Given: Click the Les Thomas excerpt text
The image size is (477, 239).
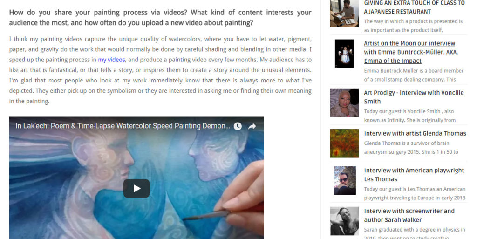Looking at the screenshot, I should click(415, 193).
